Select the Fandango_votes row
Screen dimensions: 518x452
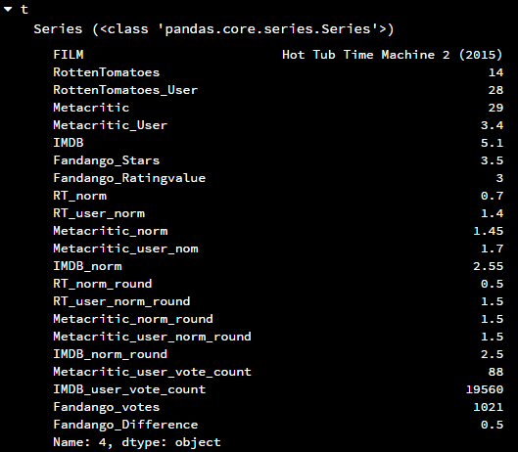pos(278,407)
